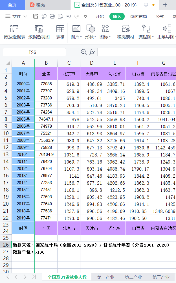The height and width of the screenshot is (283, 176).
Task: Select column D header
Action: (x=92, y=63)
